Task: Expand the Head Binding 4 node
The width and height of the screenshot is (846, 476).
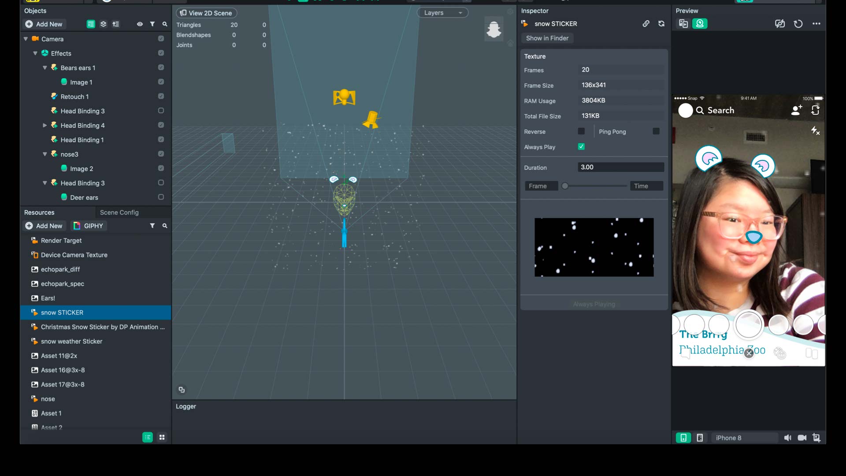Action: pos(45,125)
